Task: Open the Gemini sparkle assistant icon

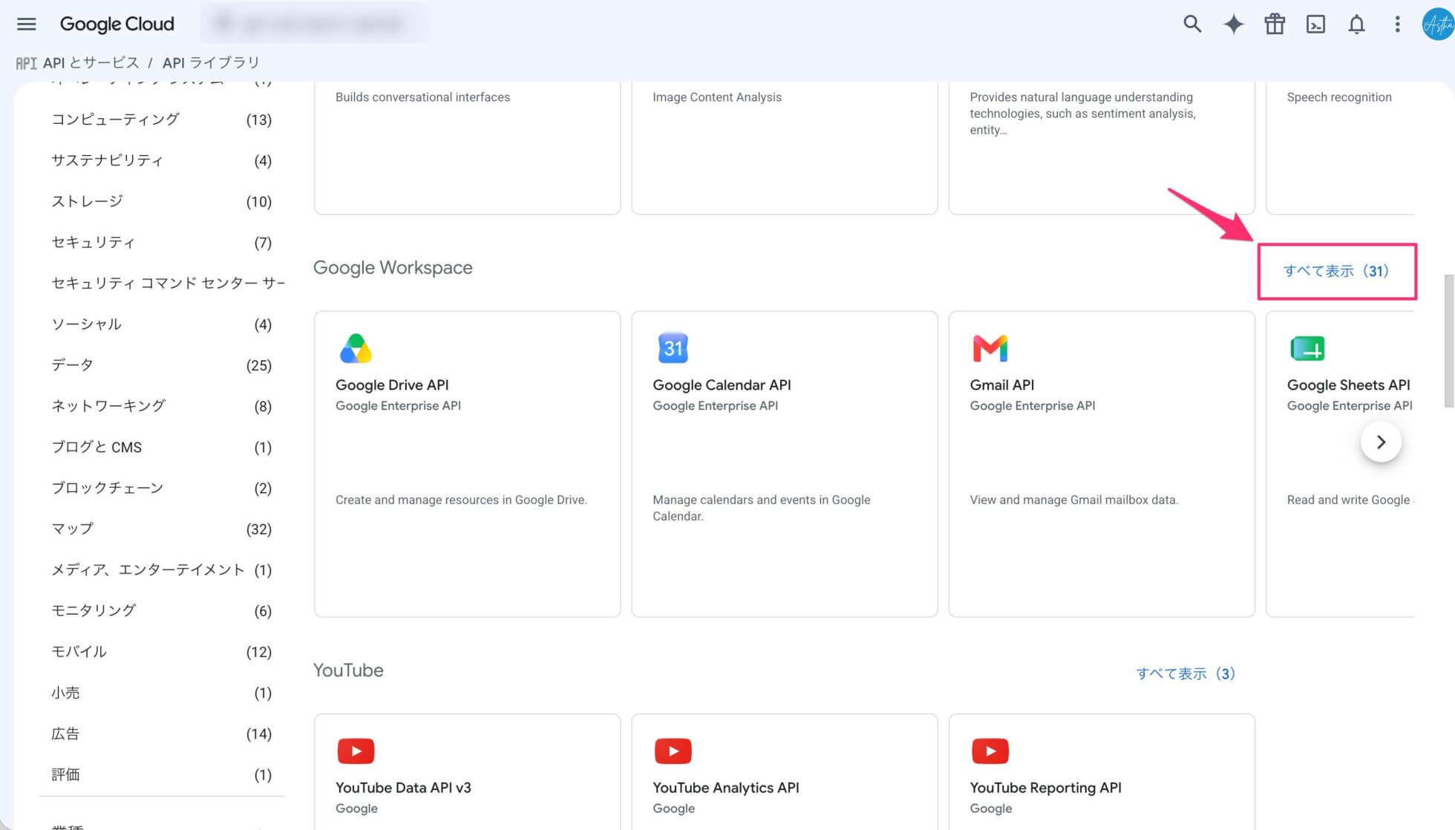Action: click(1234, 24)
